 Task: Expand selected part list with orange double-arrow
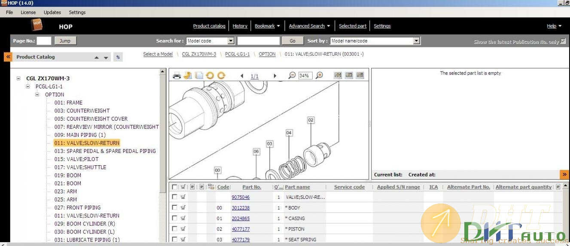[x=564, y=174]
